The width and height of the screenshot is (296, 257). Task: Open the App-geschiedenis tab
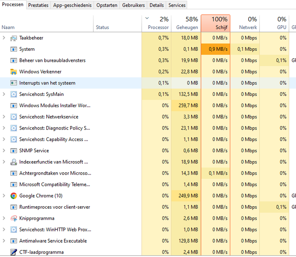pyautogui.click(x=72, y=5)
